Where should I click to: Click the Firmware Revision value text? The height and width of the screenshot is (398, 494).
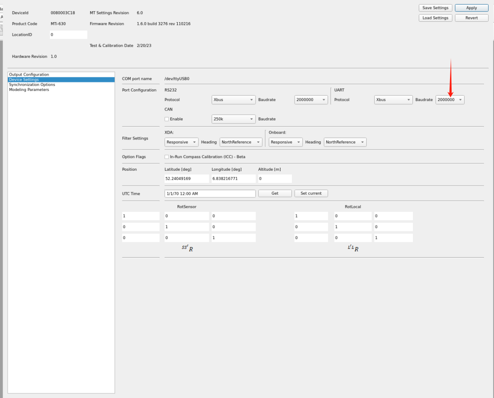click(164, 24)
